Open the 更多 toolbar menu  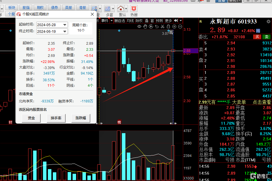[168, 21]
